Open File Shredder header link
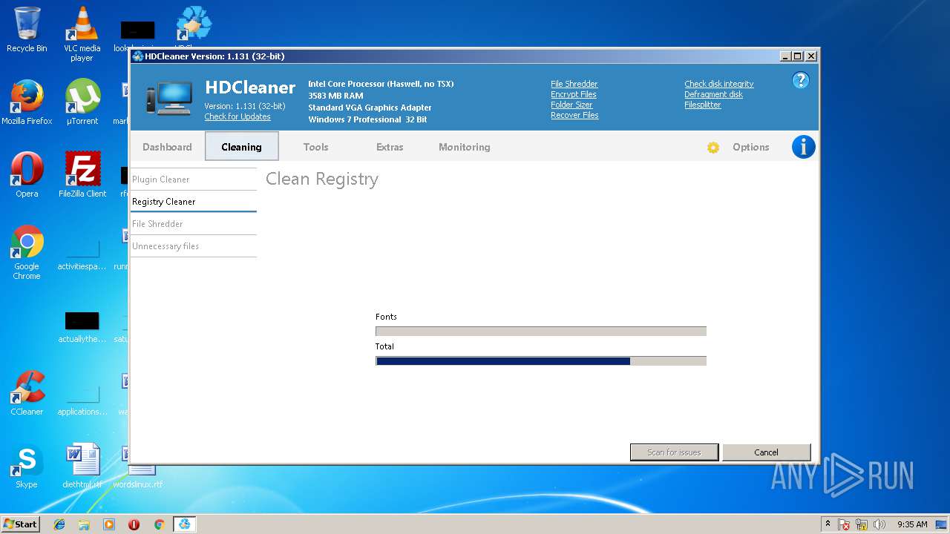Screen dimensions: 950x534 pyautogui.click(x=574, y=84)
